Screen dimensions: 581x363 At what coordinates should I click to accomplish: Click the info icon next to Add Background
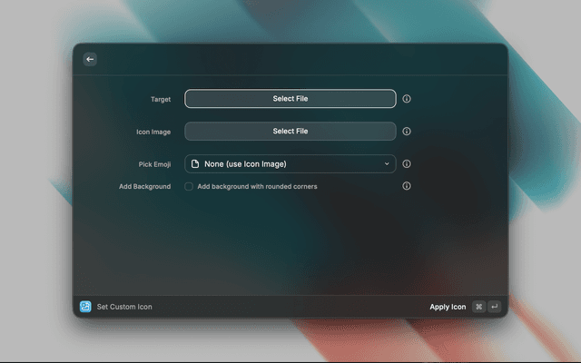click(407, 186)
